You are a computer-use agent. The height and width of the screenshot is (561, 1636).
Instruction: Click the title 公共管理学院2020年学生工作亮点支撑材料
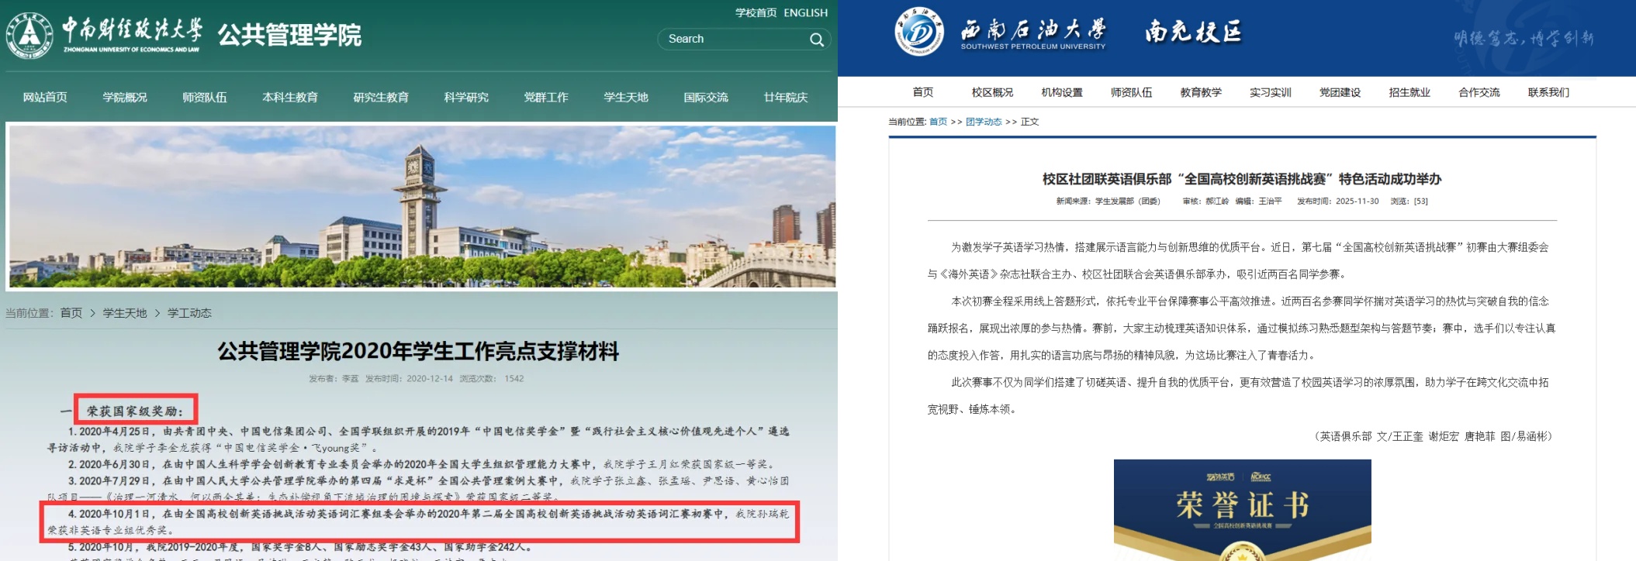[418, 352]
